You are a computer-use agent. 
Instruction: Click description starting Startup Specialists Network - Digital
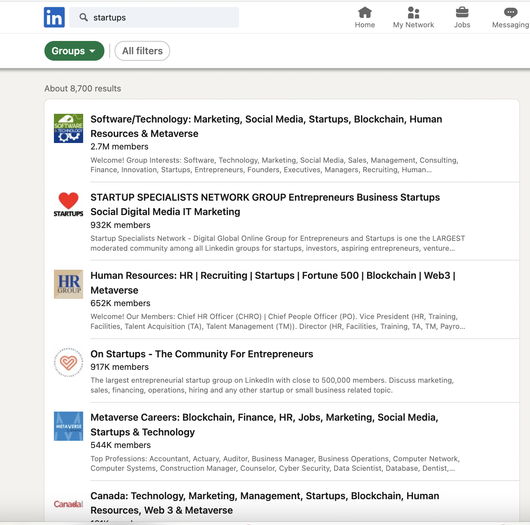(278, 243)
